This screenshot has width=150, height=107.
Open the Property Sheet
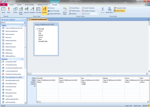[x=120, y=8]
